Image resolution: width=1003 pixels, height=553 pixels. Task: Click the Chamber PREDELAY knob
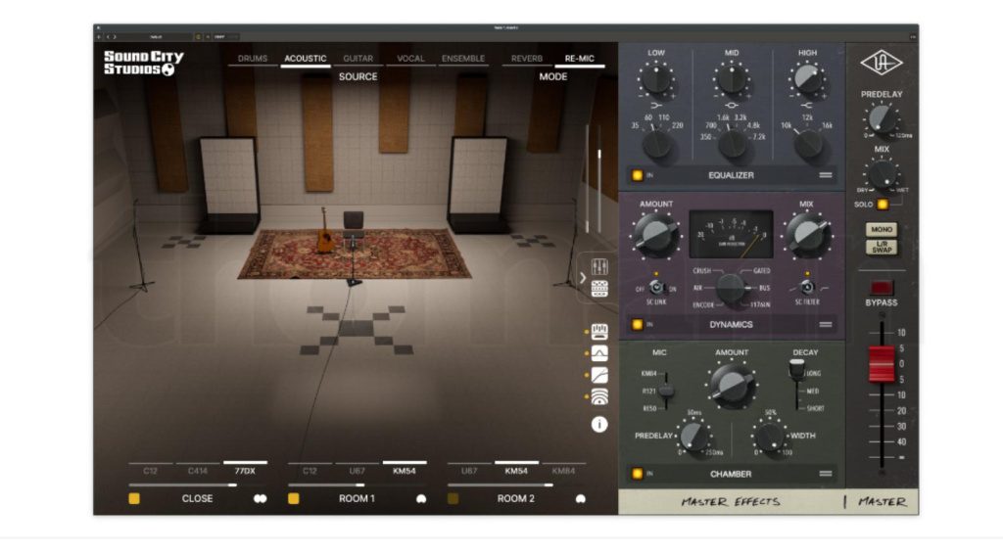pos(694,438)
